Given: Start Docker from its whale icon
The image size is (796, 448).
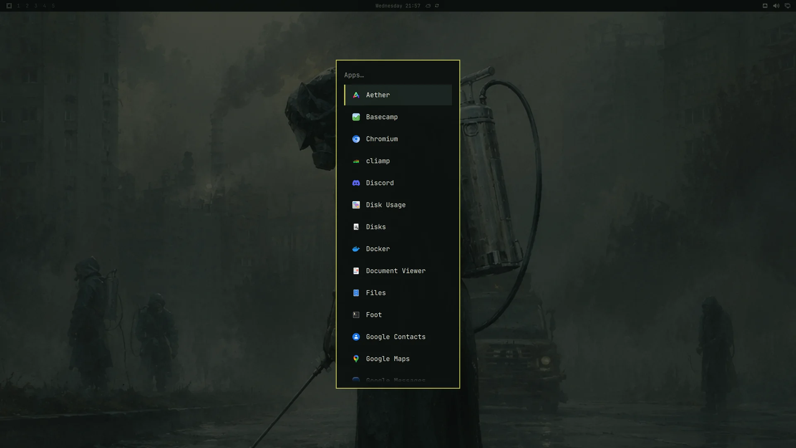Looking at the screenshot, I should (356, 249).
